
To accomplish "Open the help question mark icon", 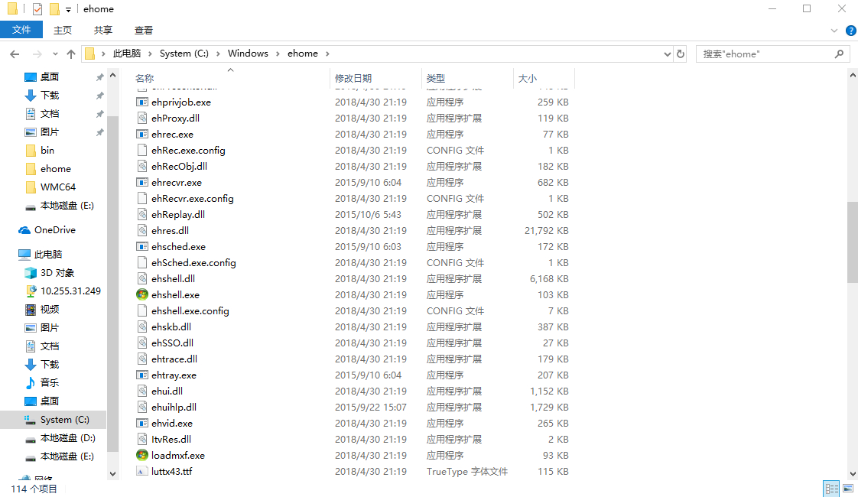I will tap(851, 31).
